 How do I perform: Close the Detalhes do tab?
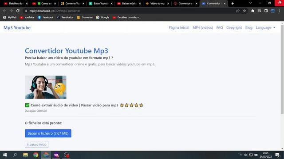(x=27, y=4)
